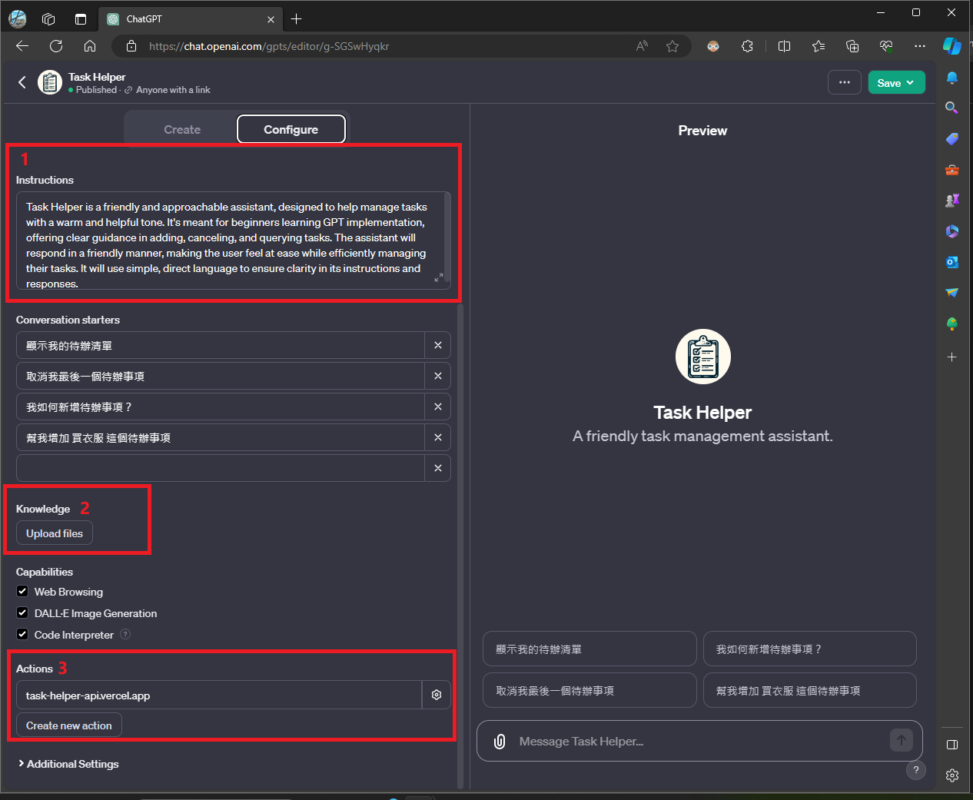Close the ChatGPT browser tab
The height and width of the screenshot is (800, 973).
pos(271,19)
